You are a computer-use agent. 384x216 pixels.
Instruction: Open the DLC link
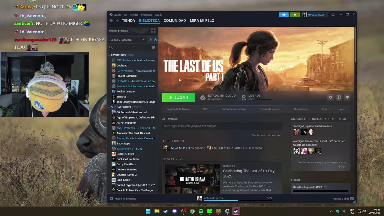[206, 109]
